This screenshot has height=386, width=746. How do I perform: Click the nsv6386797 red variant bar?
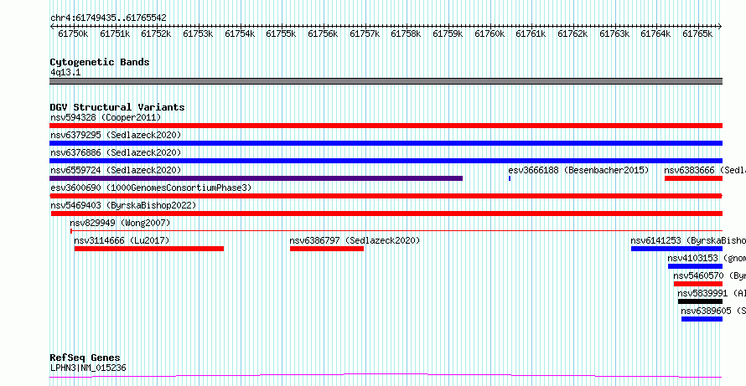tap(327, 249)
